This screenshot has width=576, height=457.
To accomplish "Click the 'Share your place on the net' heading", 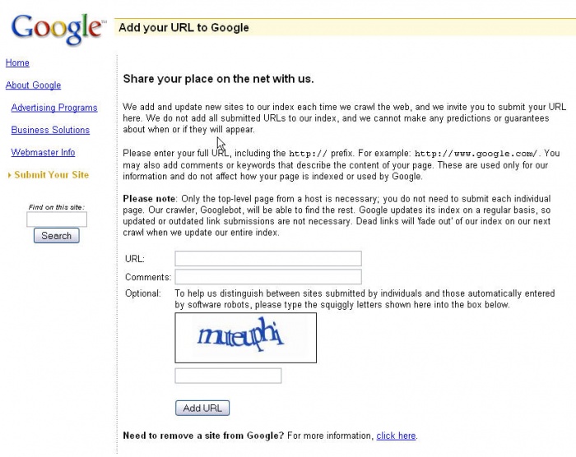I will [x=218, y=79].
